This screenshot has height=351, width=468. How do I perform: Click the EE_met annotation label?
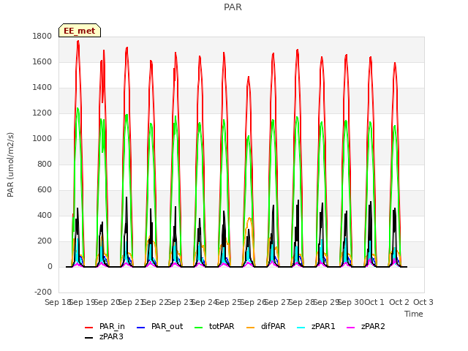[80, 31]
